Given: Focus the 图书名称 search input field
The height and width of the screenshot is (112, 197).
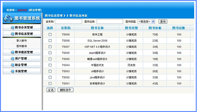Looking at the screenshot, I should coord(110,22).
